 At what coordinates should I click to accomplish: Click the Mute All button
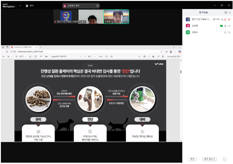(210, 159)
